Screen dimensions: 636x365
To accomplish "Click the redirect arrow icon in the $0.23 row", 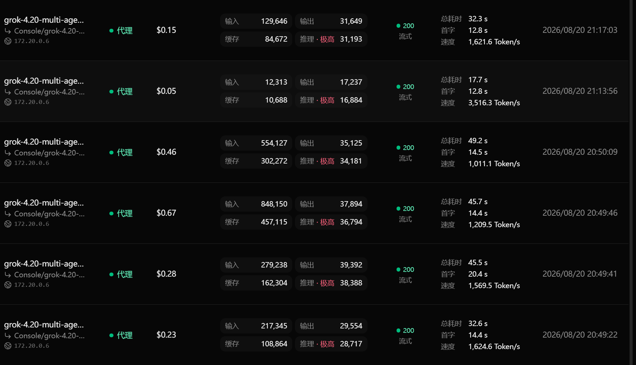I will (x=8, y=336).
